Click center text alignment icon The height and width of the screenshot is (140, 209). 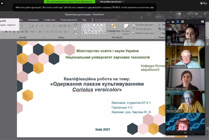[x=52, y=32]
